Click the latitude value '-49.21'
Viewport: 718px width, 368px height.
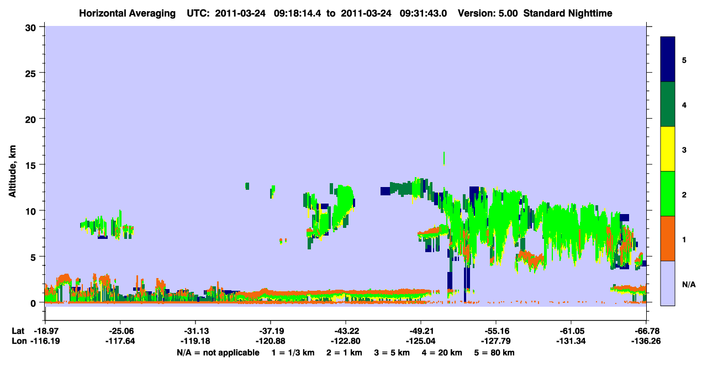point(421,331)
